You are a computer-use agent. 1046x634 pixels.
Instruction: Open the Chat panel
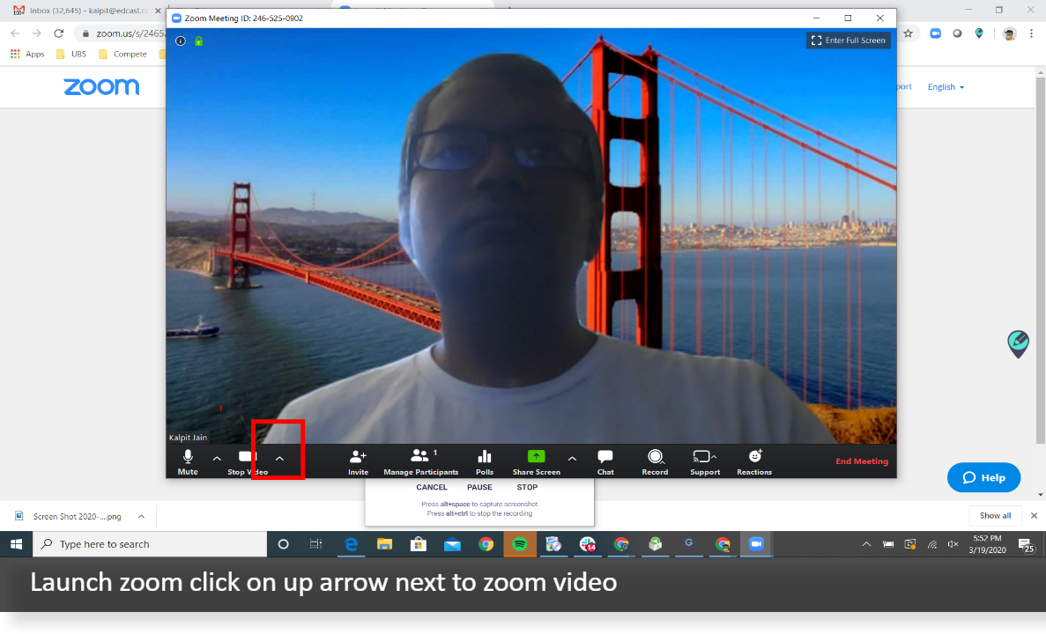(x=605, y=461)
